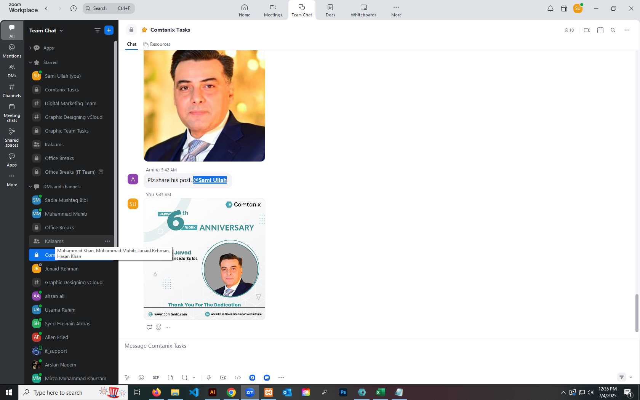The width and height of the screenshot is (640, 400).
Task: Open the calendar panel icon near profile
Action: point(564,8)
